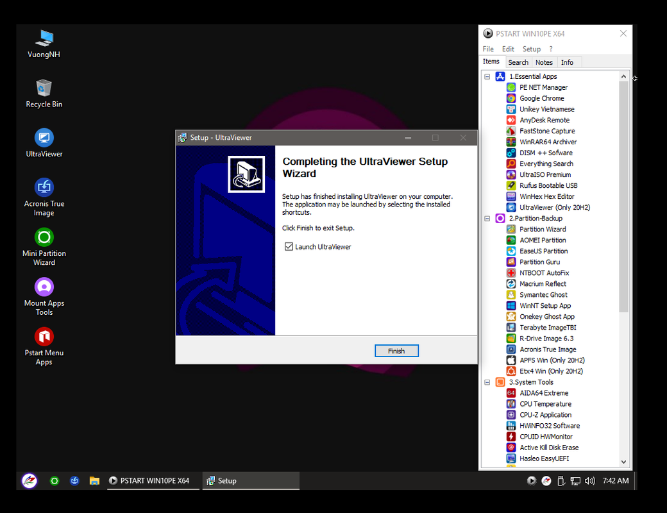Click the PE NET Manager icon in PSTART

[x=511, y=87]
